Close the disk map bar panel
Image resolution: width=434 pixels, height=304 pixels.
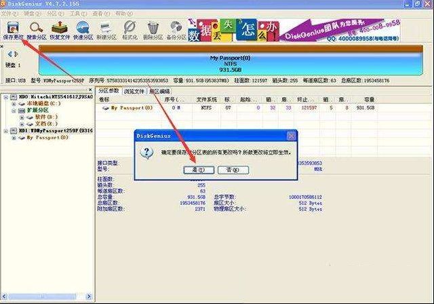pos(1,46)
